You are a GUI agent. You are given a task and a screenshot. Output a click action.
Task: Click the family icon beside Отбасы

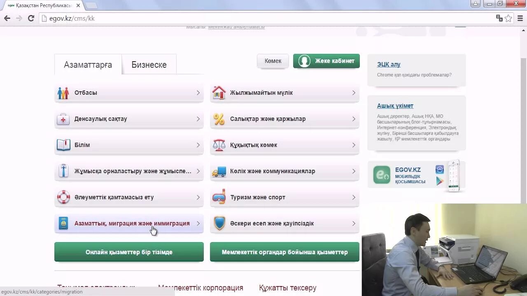(x=63, y=93)
